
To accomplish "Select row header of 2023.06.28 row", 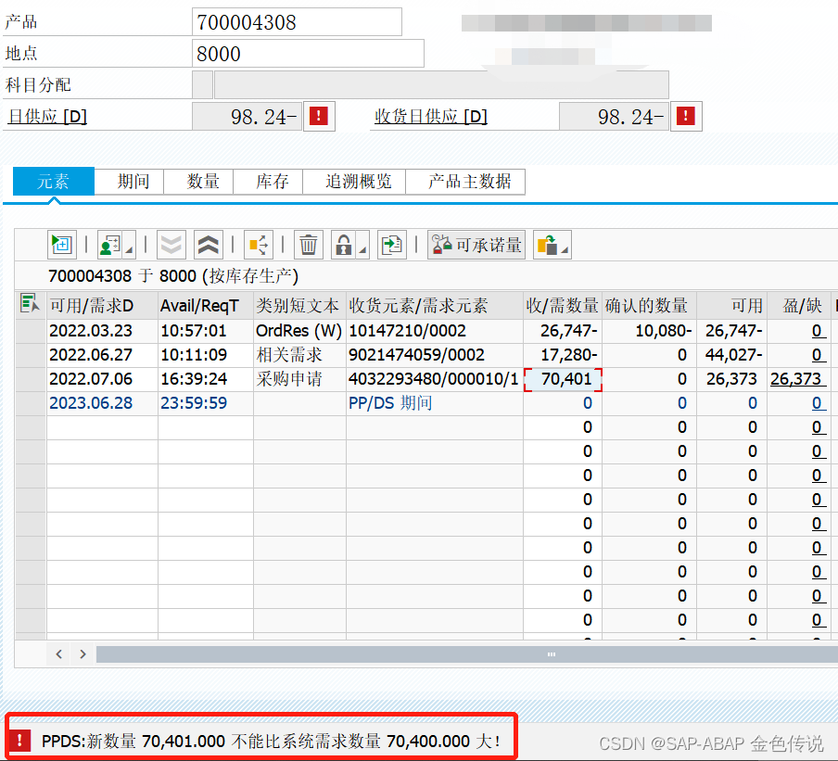I will click(x=31, y=403).
